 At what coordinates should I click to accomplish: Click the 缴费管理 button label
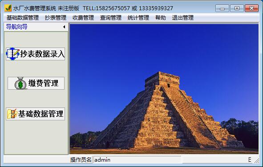click(43, 83)
